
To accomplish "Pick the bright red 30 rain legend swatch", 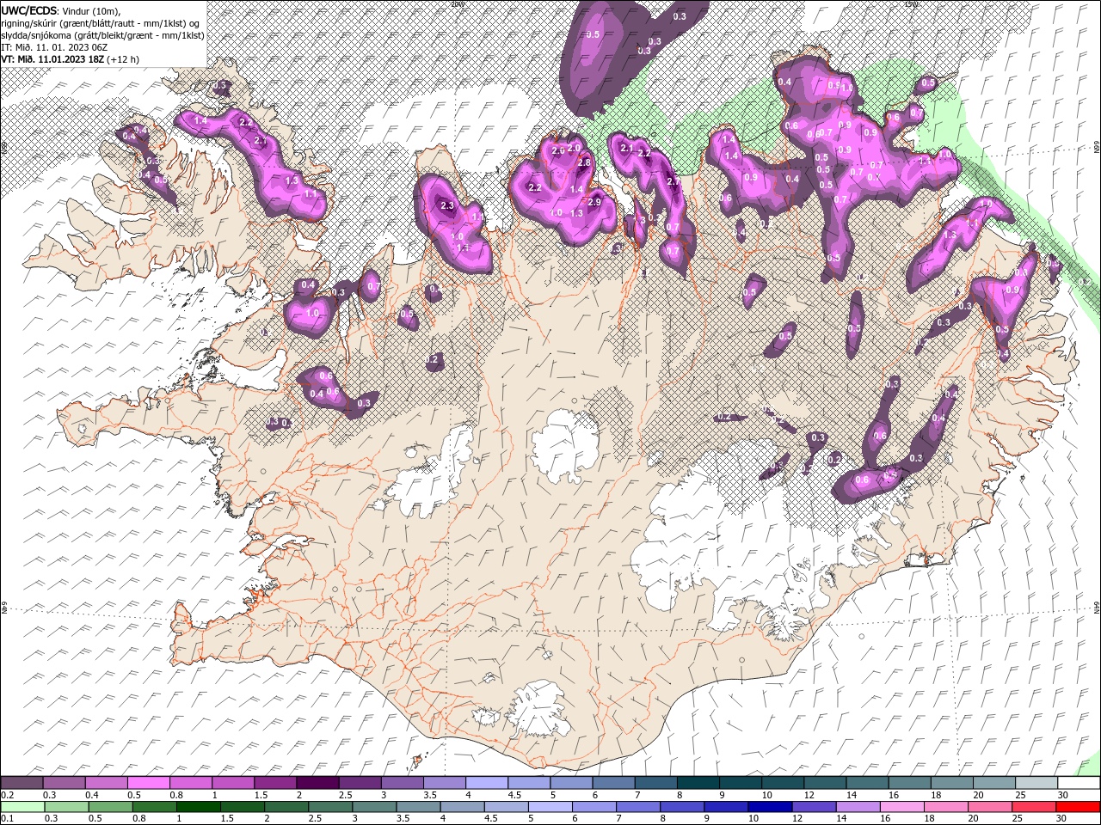I will coord(1078,806).
